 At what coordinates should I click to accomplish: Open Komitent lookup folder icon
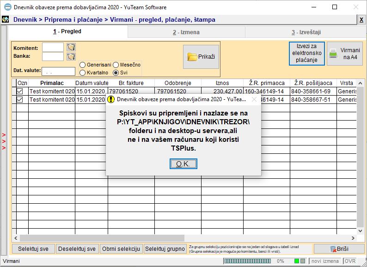71,47
